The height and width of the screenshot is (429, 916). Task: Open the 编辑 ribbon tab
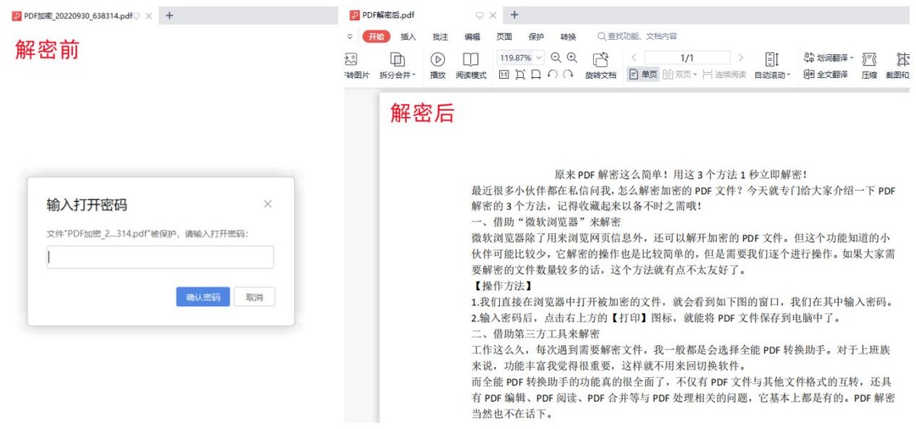(x=473, y=36)
